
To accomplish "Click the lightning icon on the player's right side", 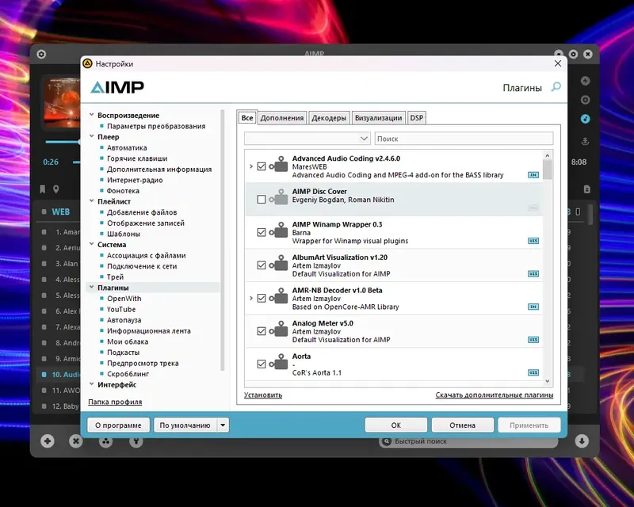I will tap(585, 81).
